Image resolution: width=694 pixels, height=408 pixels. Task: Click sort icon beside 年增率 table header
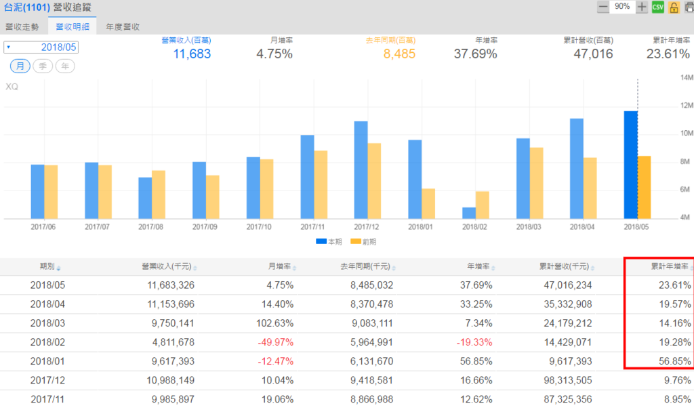[x=493, y=268]
